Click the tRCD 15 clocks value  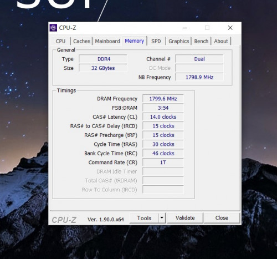[x=163, y=126]
